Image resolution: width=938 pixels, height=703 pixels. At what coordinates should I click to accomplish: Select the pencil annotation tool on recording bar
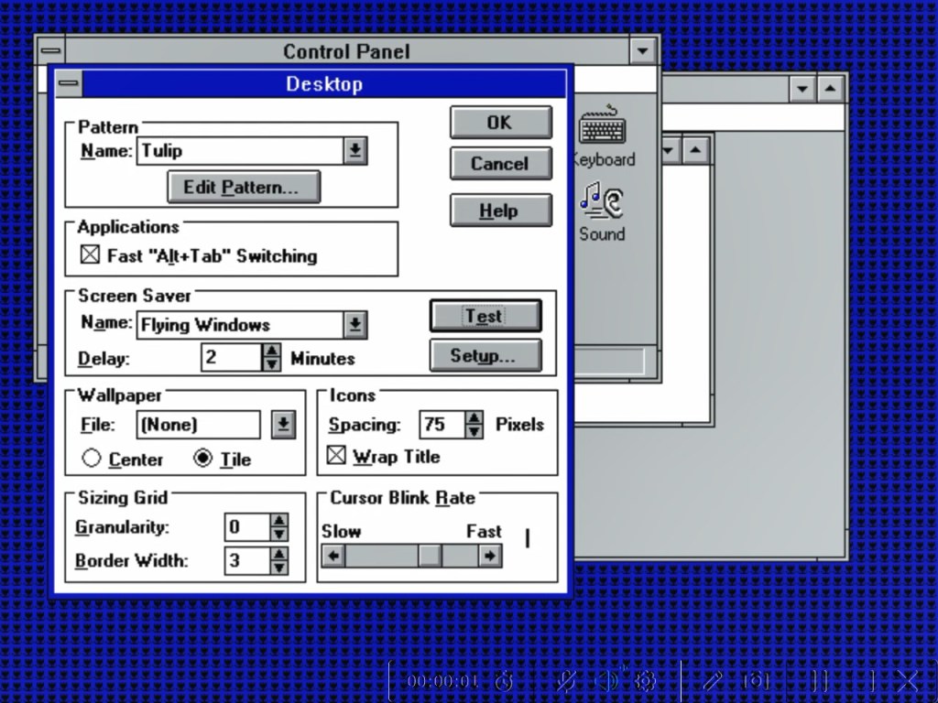[x=713, y=681]
